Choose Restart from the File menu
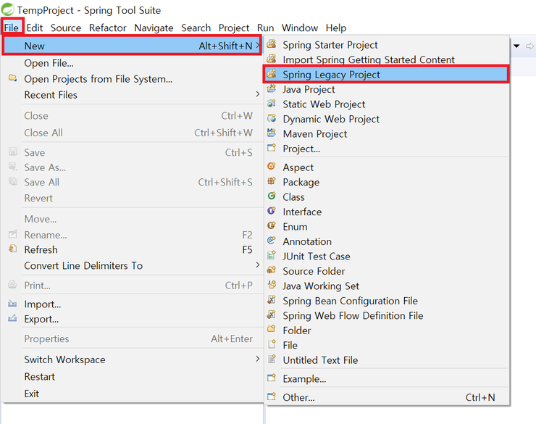This screenshot has width=536, height=424. (39, 377)
